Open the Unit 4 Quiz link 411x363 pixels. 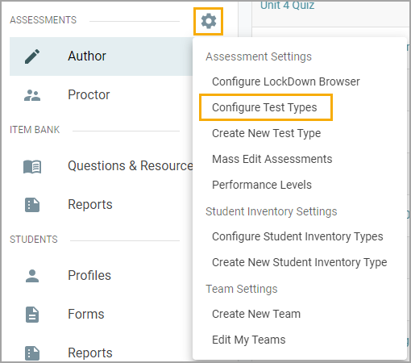point(288,6)
